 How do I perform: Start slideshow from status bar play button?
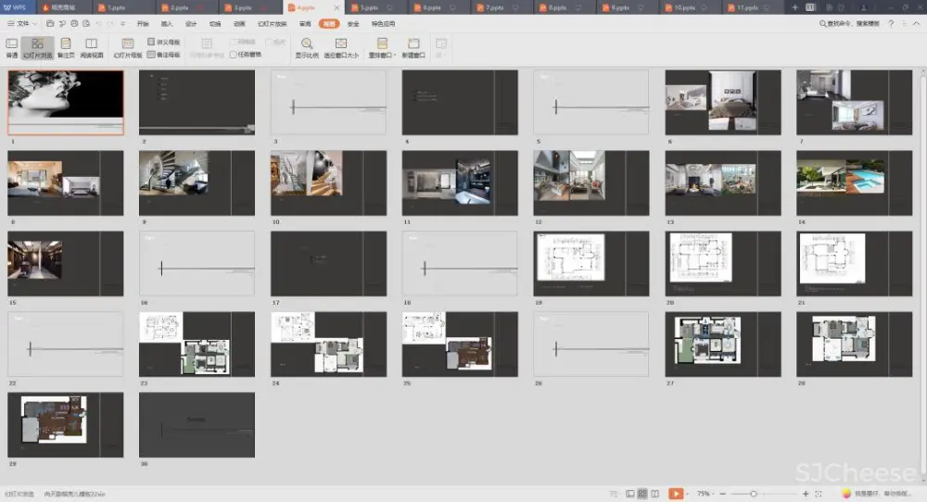(677, 494)
